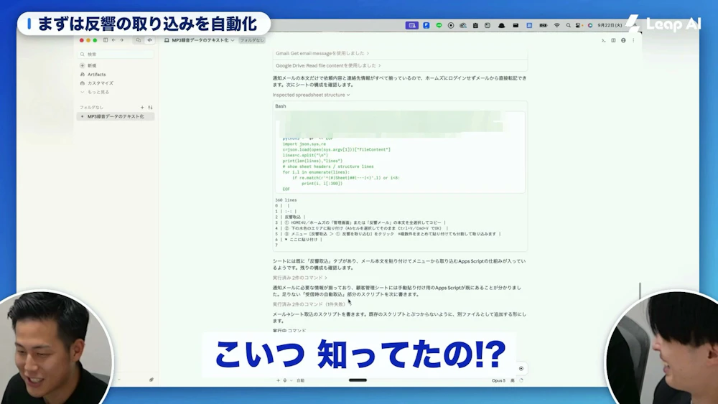Click the stop button above input bar
The image size is (718, 404).
pyautogui.click(x=521, y=368)
